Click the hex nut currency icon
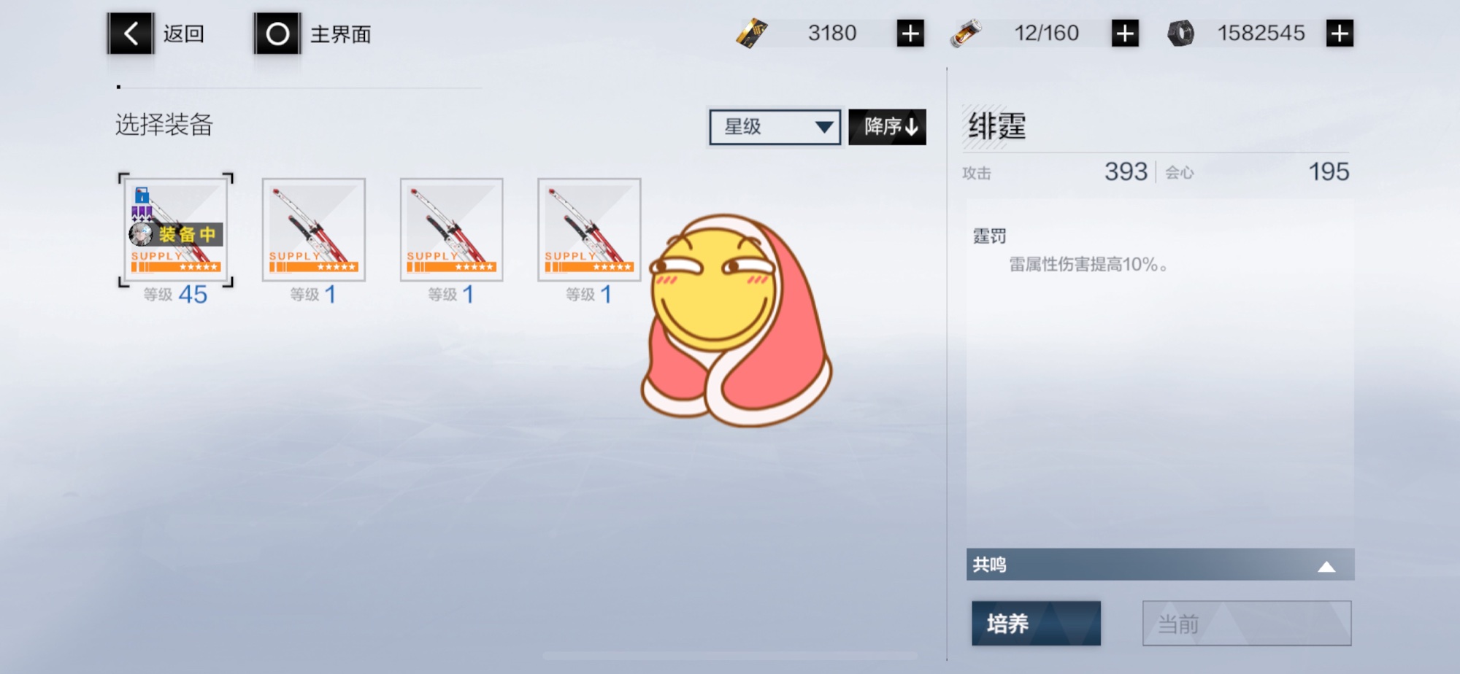The width and height of the screenshot is (1460, 674). (1180, 34)
